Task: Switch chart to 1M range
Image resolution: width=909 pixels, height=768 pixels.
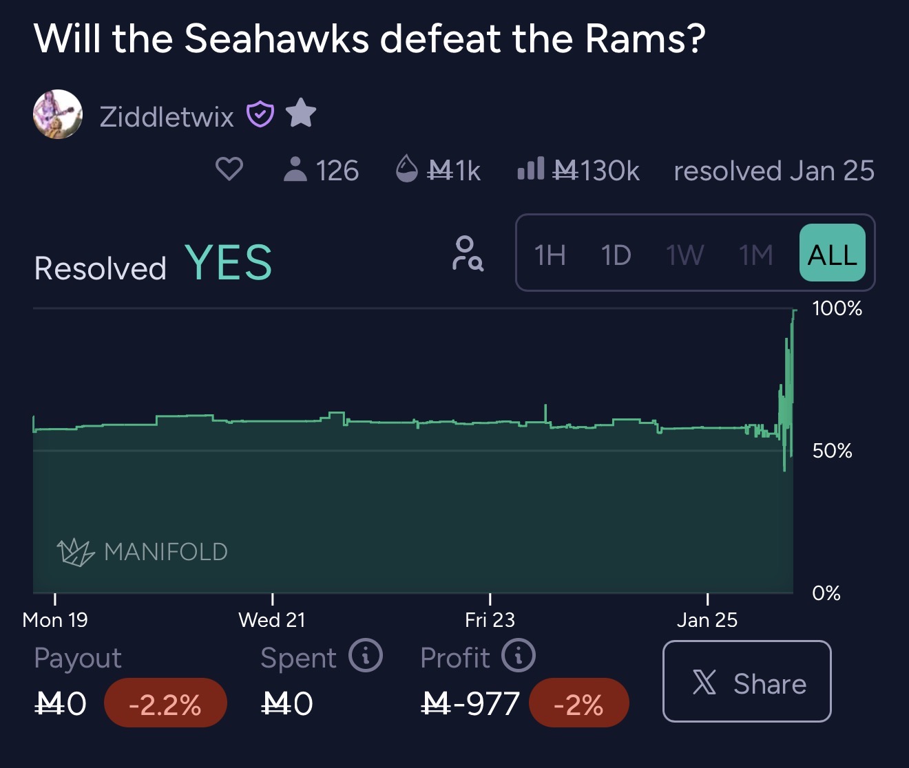Action: (755, 255)
